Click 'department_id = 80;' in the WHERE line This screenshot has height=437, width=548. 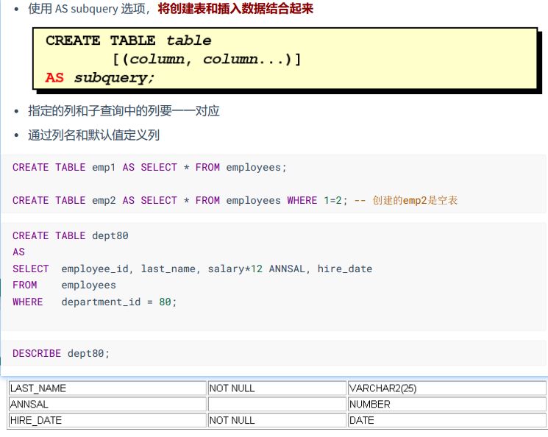pos(119,302)
